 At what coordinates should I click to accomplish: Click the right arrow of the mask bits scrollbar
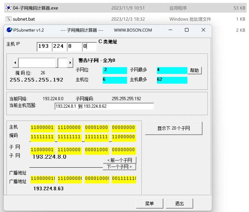point(70,63)
